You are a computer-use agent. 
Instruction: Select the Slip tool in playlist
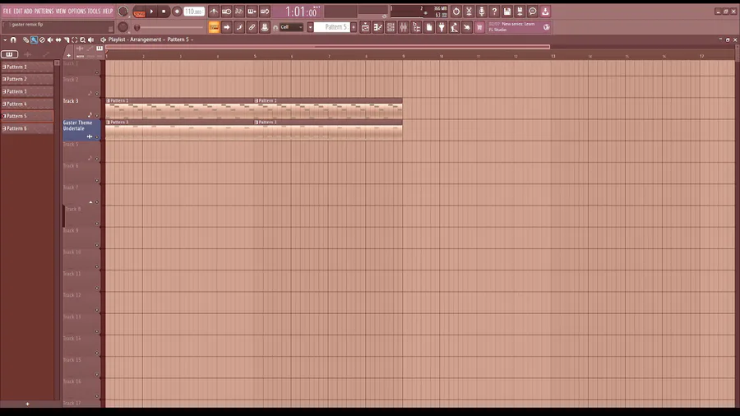click(x=58, y=40)
